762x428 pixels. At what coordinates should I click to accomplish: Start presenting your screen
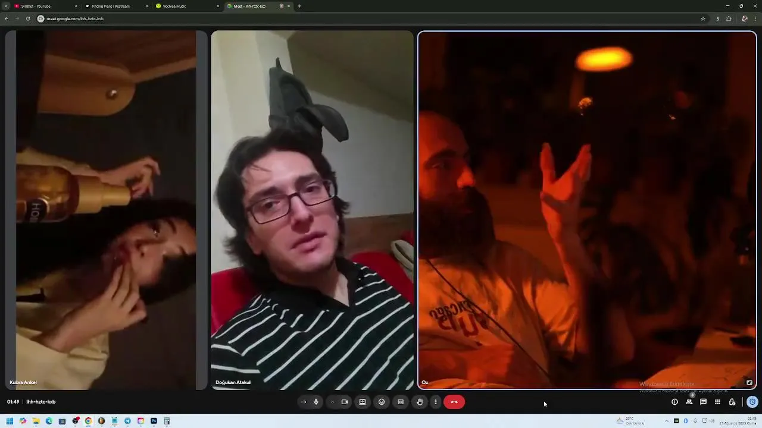pyautogui.click(x=363, y=402)
